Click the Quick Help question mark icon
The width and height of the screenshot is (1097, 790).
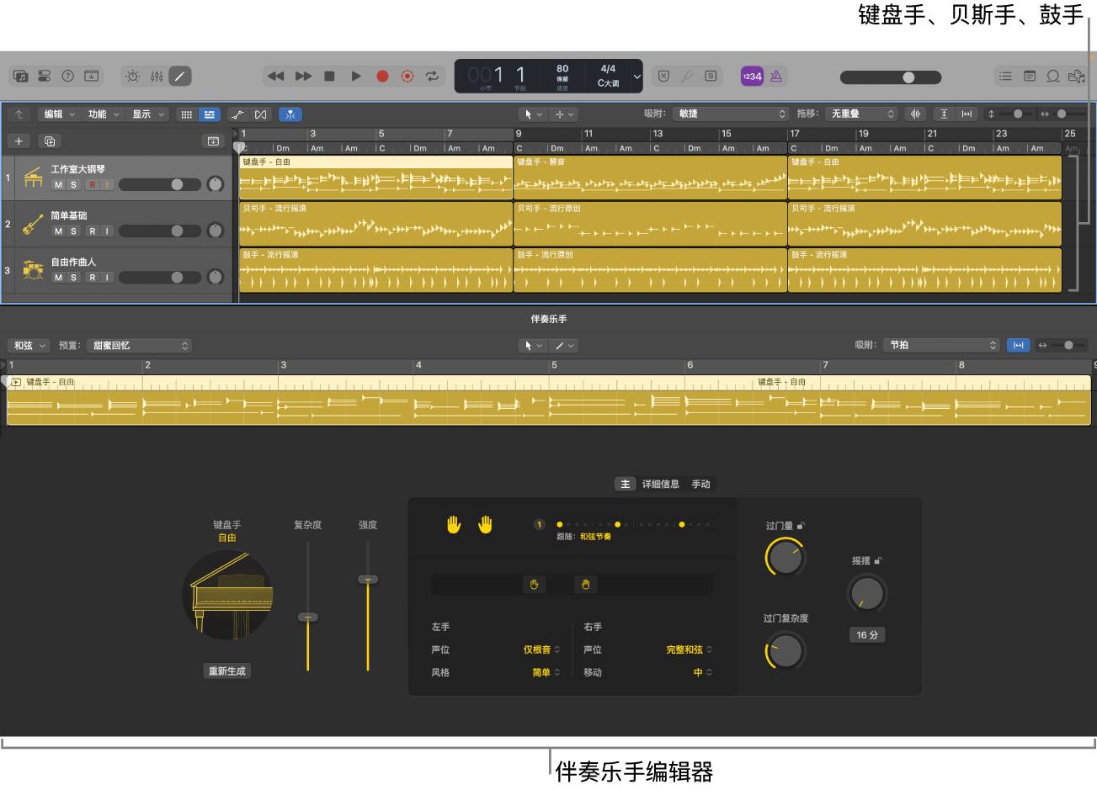[x=68, y=76]
